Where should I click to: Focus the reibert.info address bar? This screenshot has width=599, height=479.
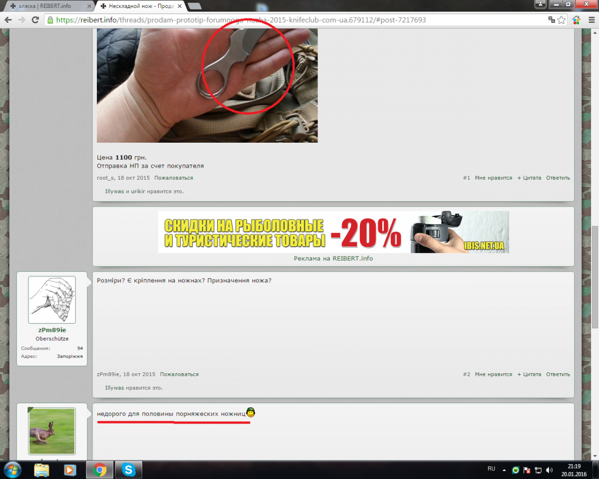(299, 20)
